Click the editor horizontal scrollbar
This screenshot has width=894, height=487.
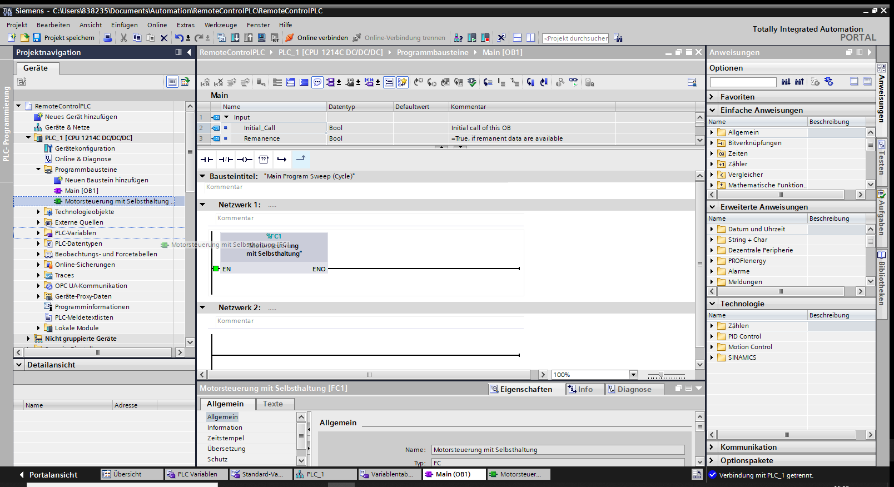[369, 375]
